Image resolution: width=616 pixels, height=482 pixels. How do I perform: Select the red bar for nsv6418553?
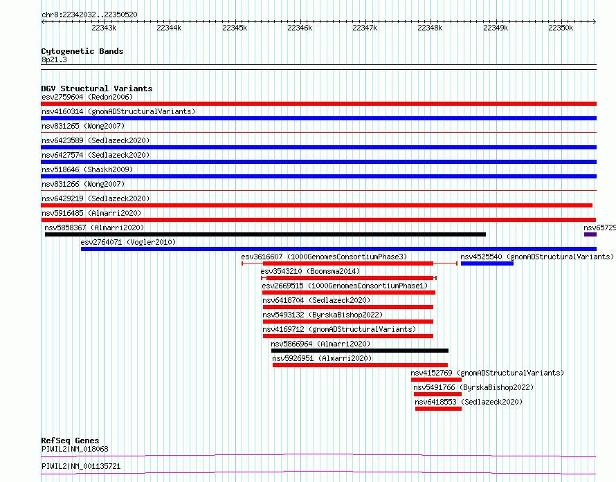pyautogui.click(x=438, y=409)
